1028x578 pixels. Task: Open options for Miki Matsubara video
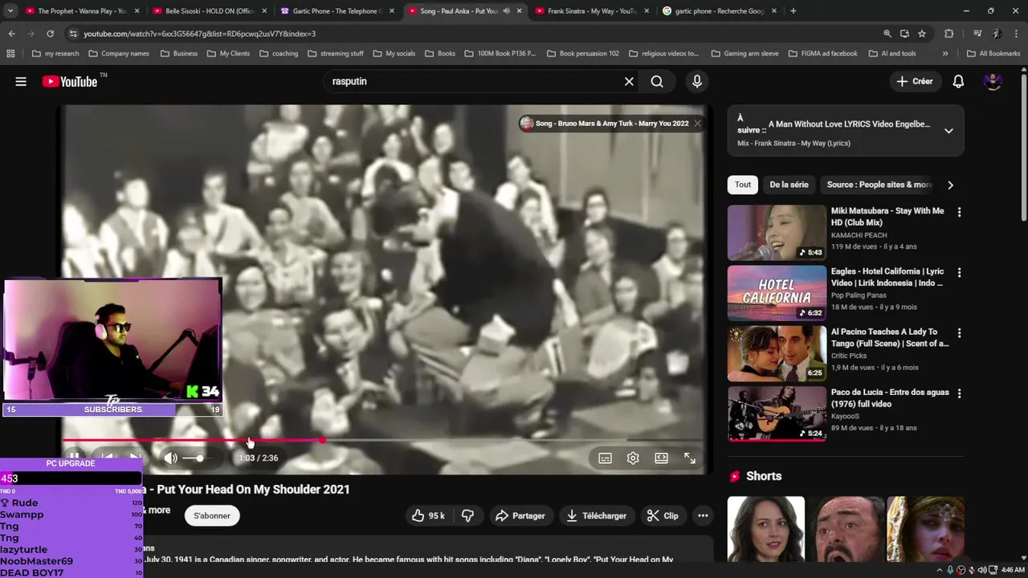pos(959,212)
